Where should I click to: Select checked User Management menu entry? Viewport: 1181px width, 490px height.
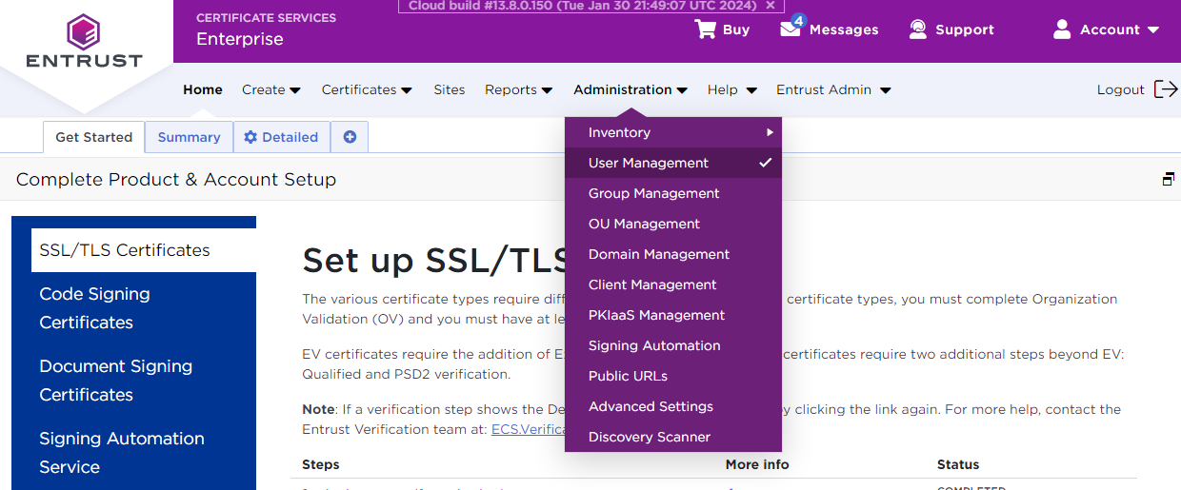pos(649,163)
